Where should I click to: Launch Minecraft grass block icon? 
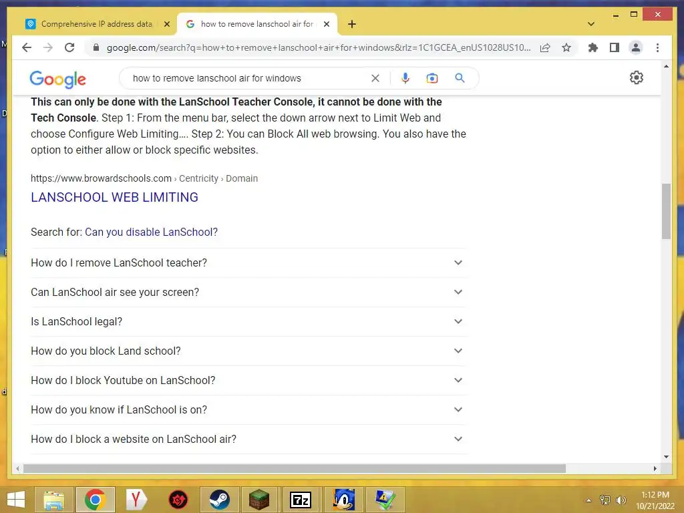click(x=260, y=500)
